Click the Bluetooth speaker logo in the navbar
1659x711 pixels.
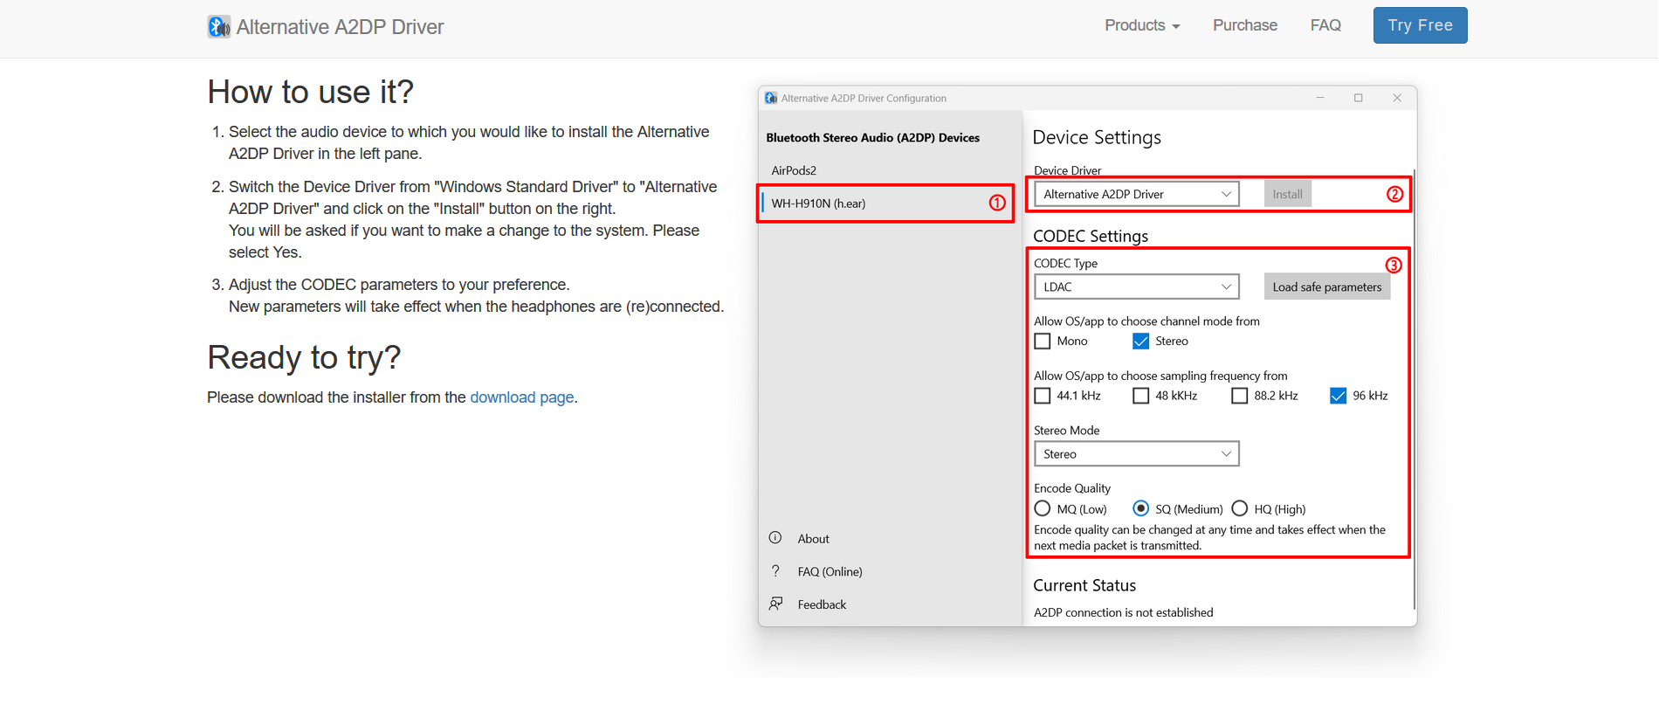[x=219, y=26]
